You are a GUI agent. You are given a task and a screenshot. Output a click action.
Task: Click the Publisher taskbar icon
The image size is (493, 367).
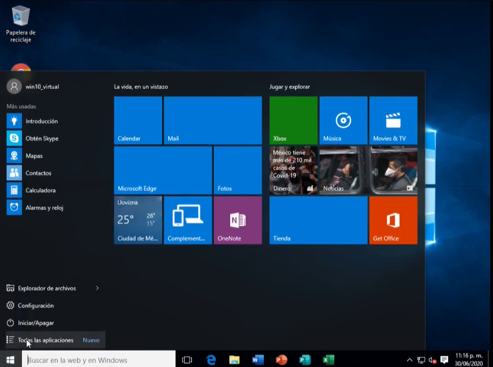coord(305,360)
